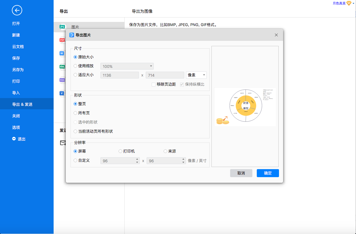Click the 确定 confirm button

pos(268,173)
